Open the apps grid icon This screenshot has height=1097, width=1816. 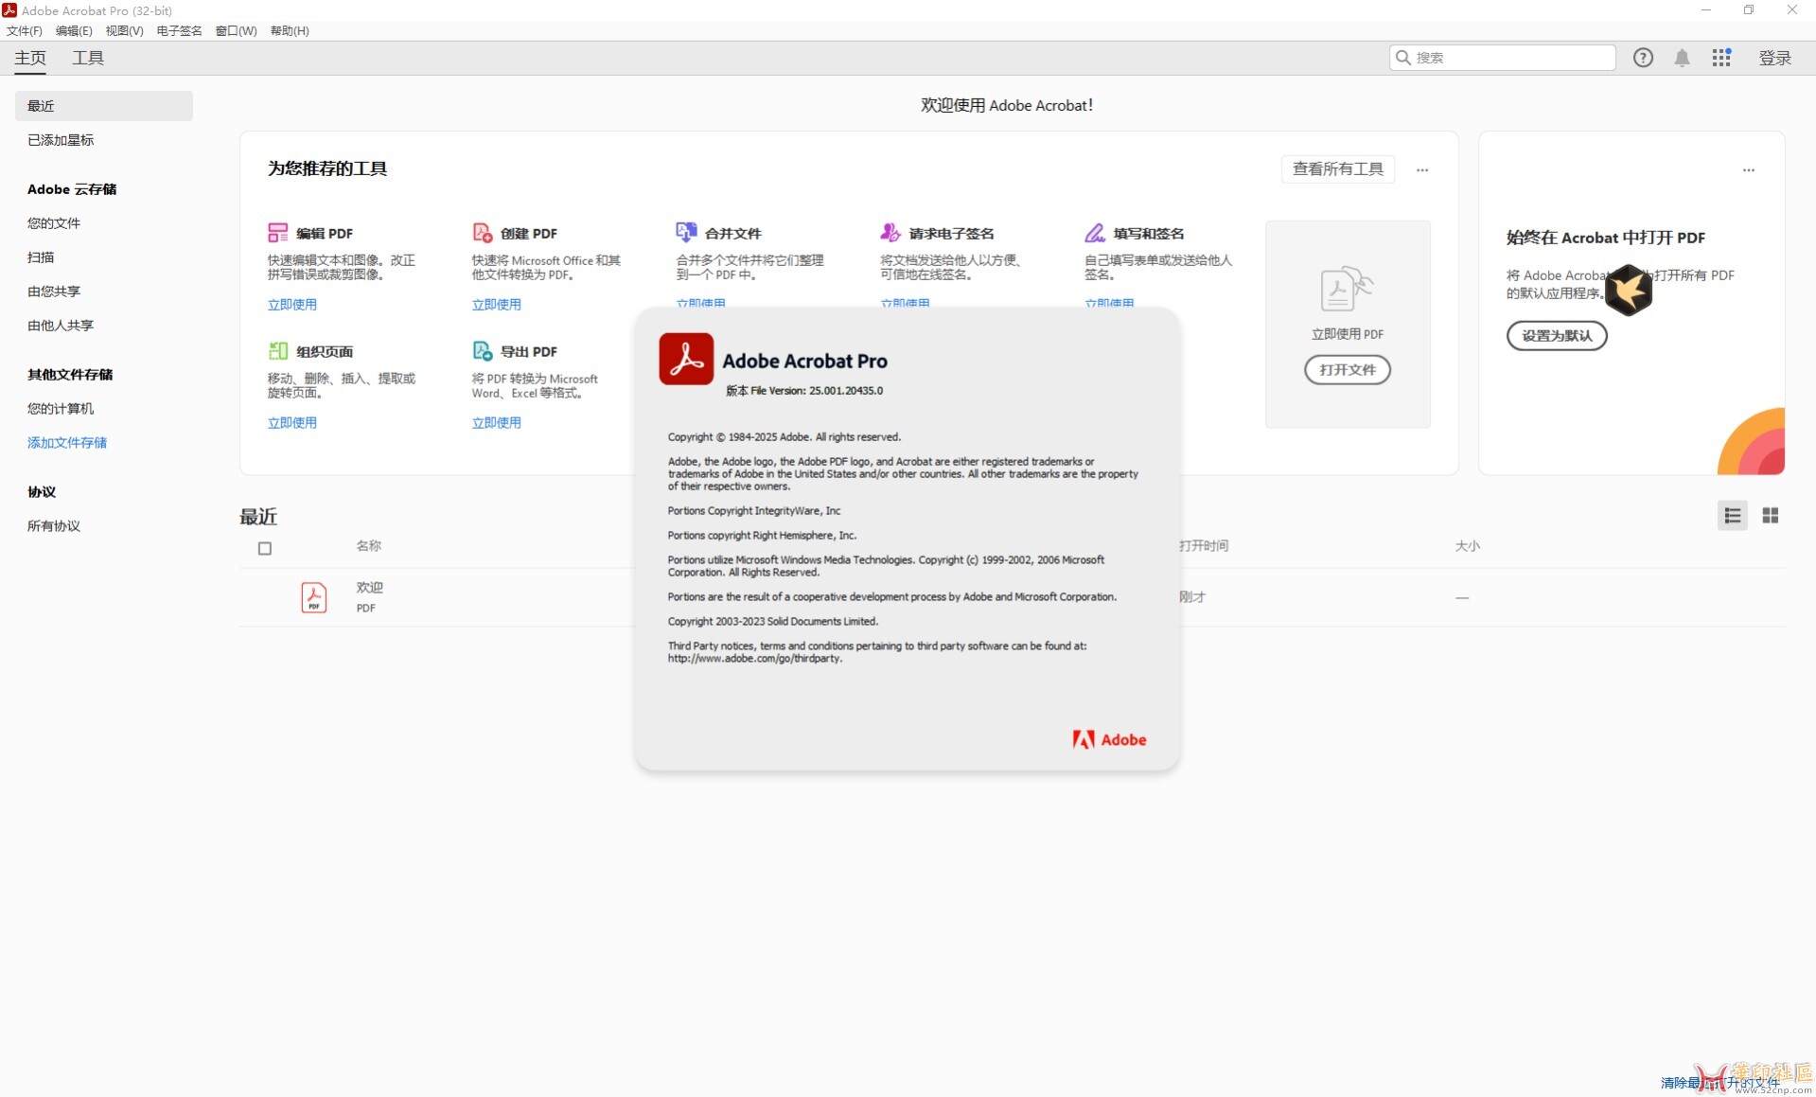click(1721, 58)
